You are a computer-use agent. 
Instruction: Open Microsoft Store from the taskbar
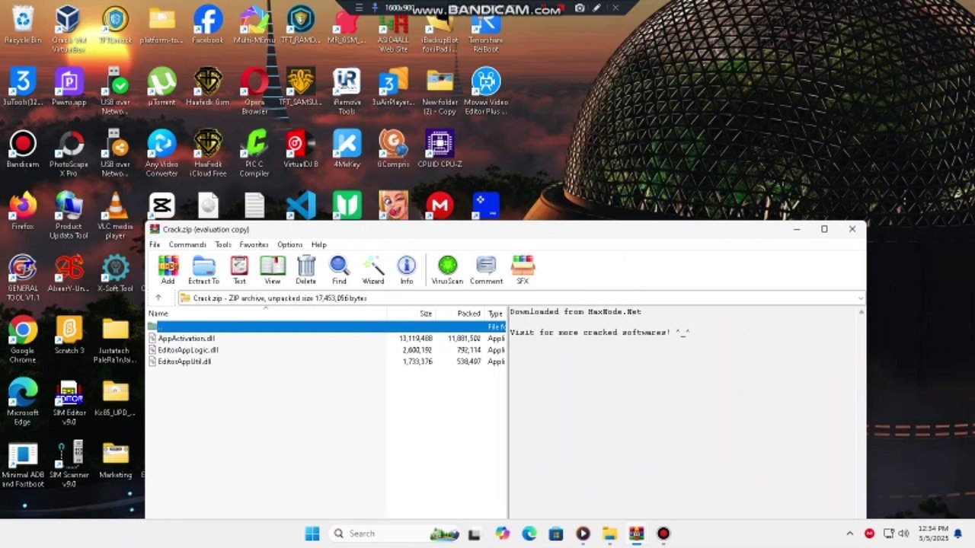pyautogui.click(x=556, y=534)
